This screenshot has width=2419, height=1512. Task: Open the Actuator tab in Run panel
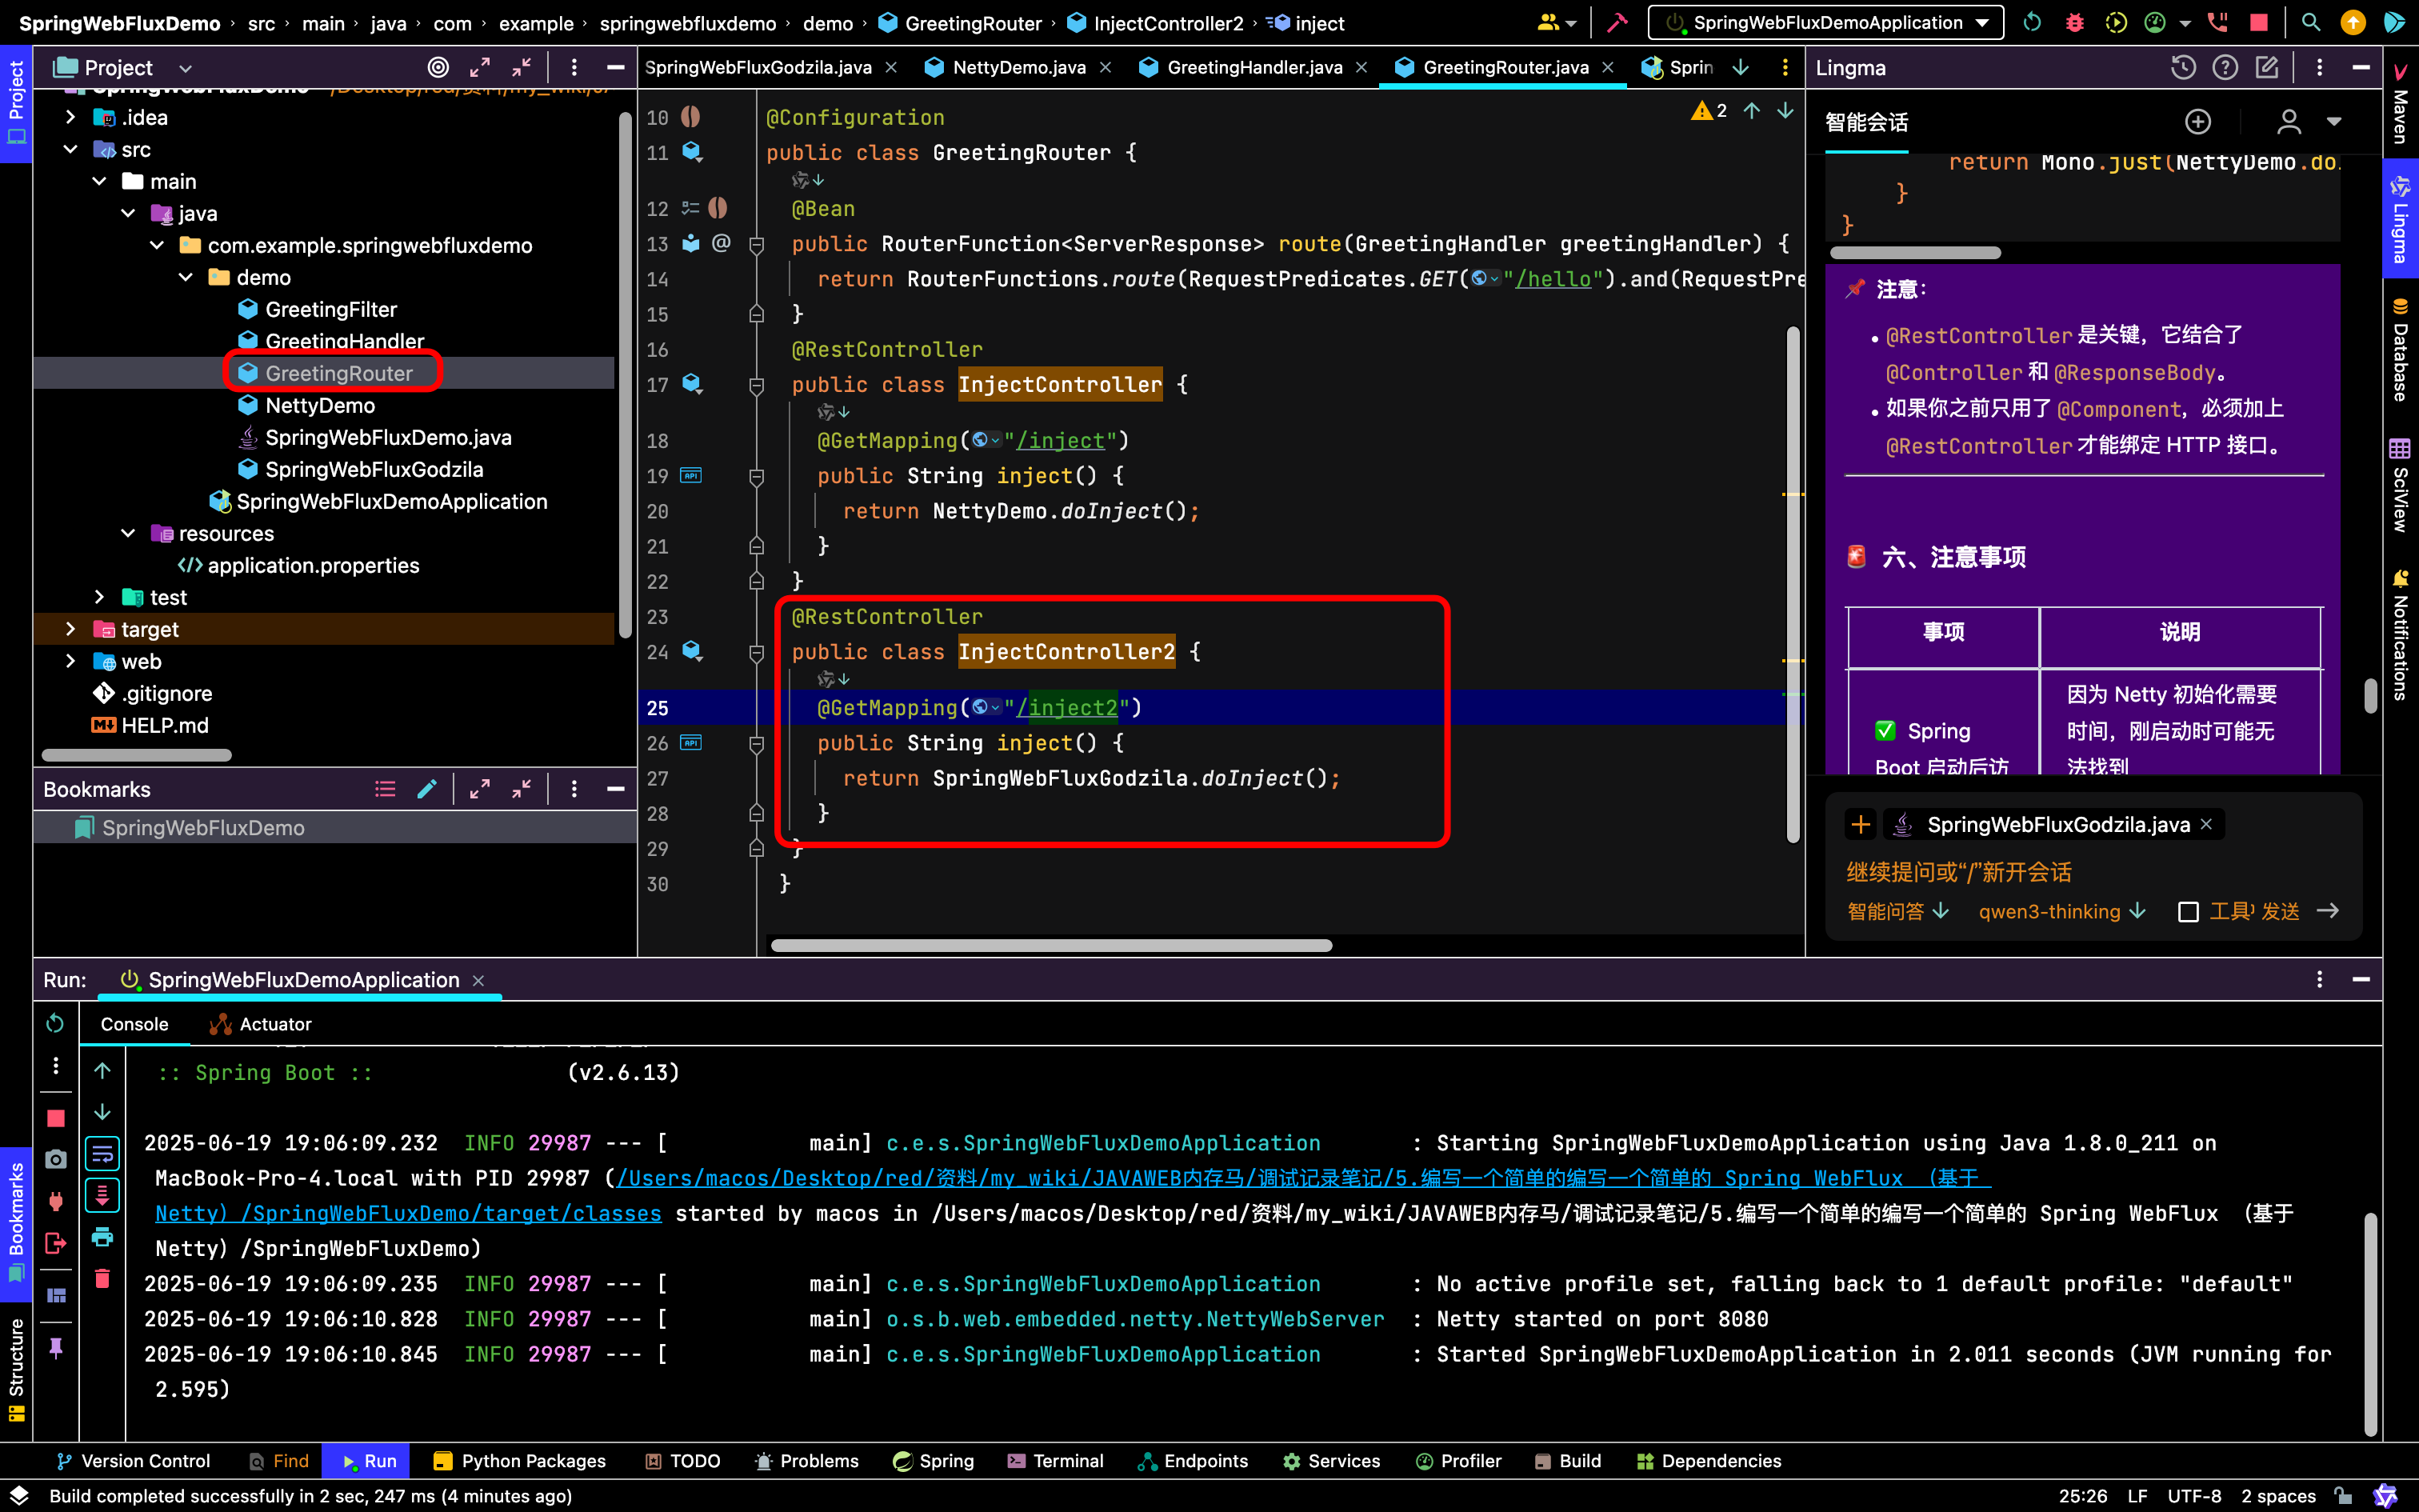click(x=261, y=1024)
